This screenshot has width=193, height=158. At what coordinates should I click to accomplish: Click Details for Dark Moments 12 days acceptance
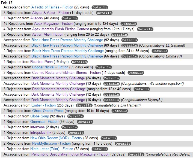[x=112, y=95]
